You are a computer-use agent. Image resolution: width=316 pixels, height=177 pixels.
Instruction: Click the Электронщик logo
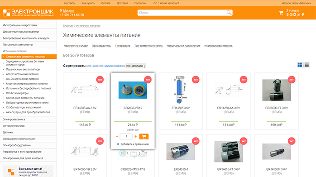28,13
